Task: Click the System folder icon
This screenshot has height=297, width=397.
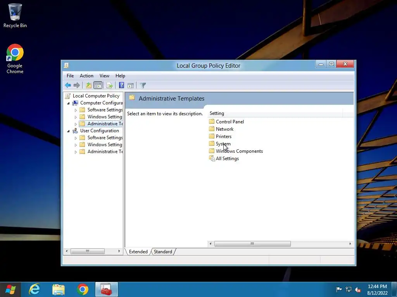Action: pyautogui.click(x=212, y=143)
